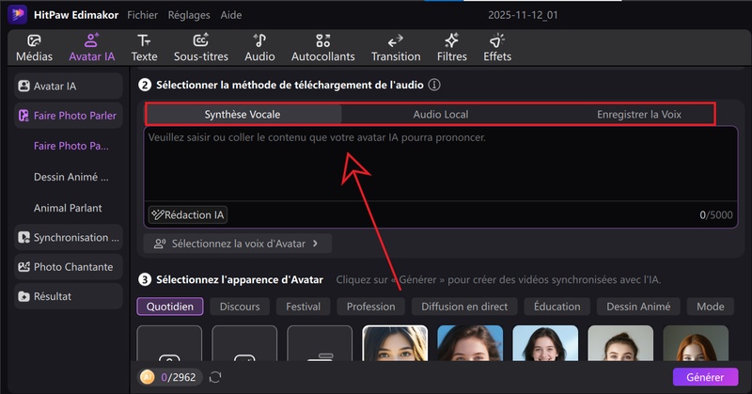Image resolution: width=752 pixels, height=394 pixels.
Task: Click the refresh credits icon
Action: [x=215, y=377]
